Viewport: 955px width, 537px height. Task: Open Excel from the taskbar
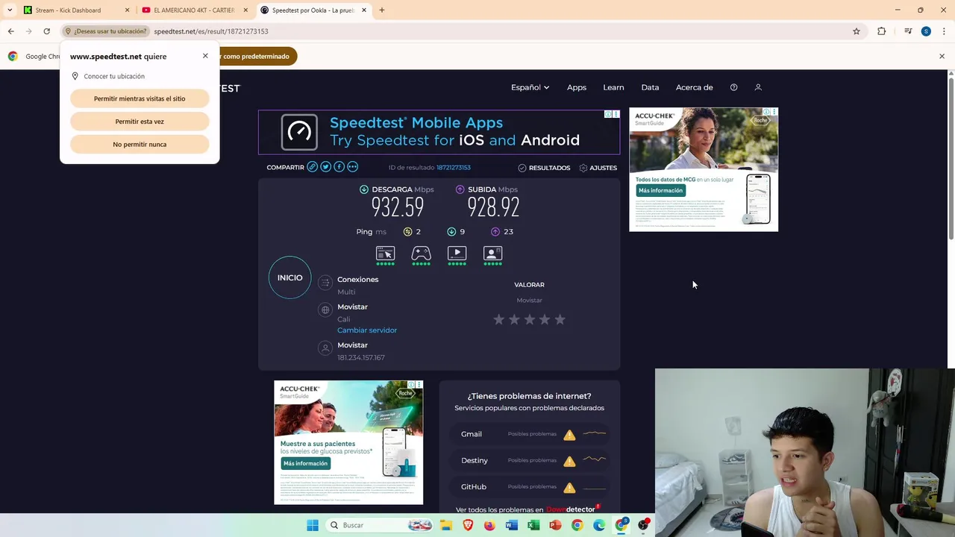point(533,525)
